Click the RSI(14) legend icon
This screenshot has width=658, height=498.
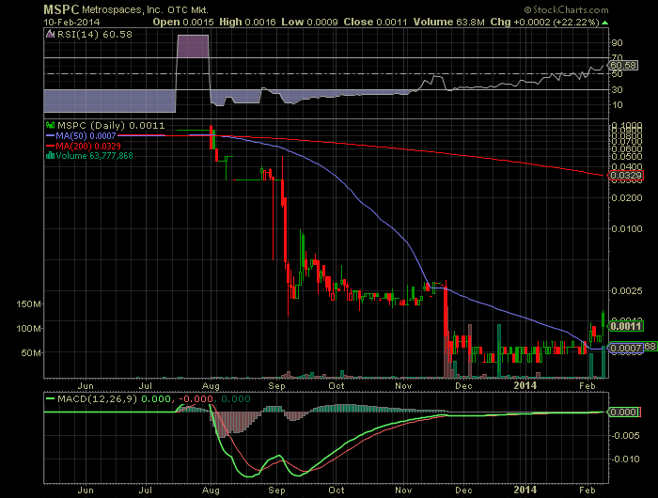[x=50, y=34]
